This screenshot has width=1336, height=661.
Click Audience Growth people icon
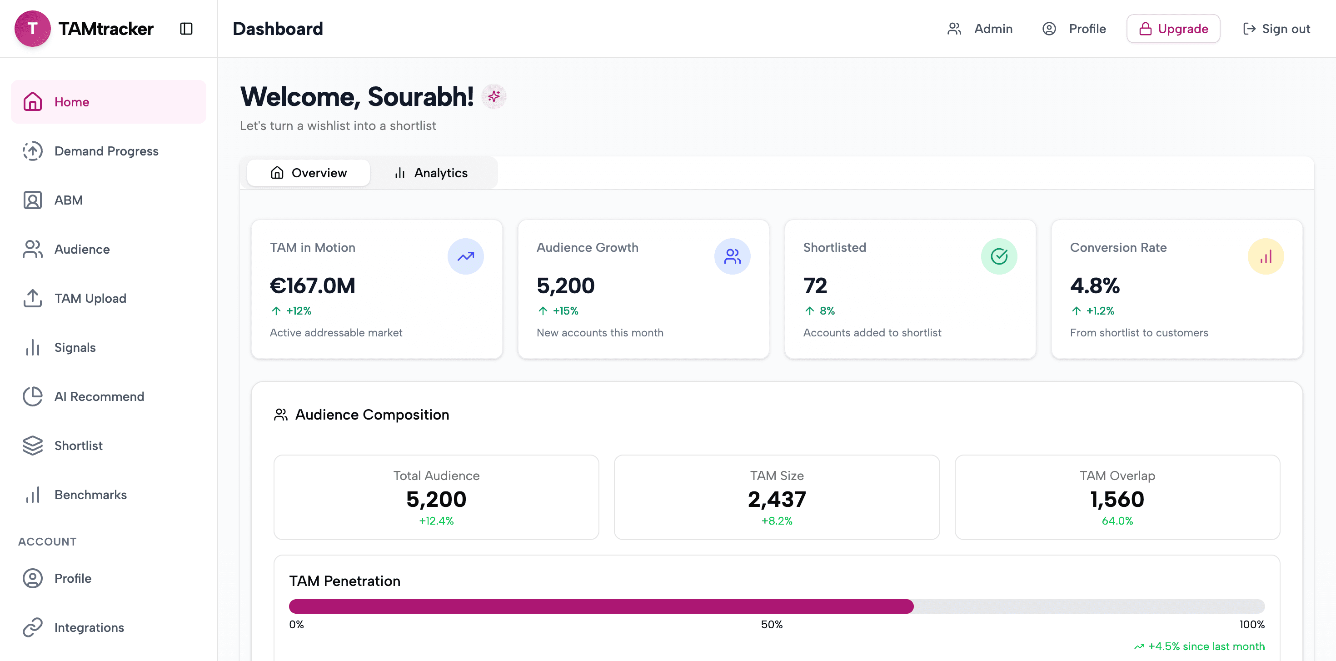point(733,256)
